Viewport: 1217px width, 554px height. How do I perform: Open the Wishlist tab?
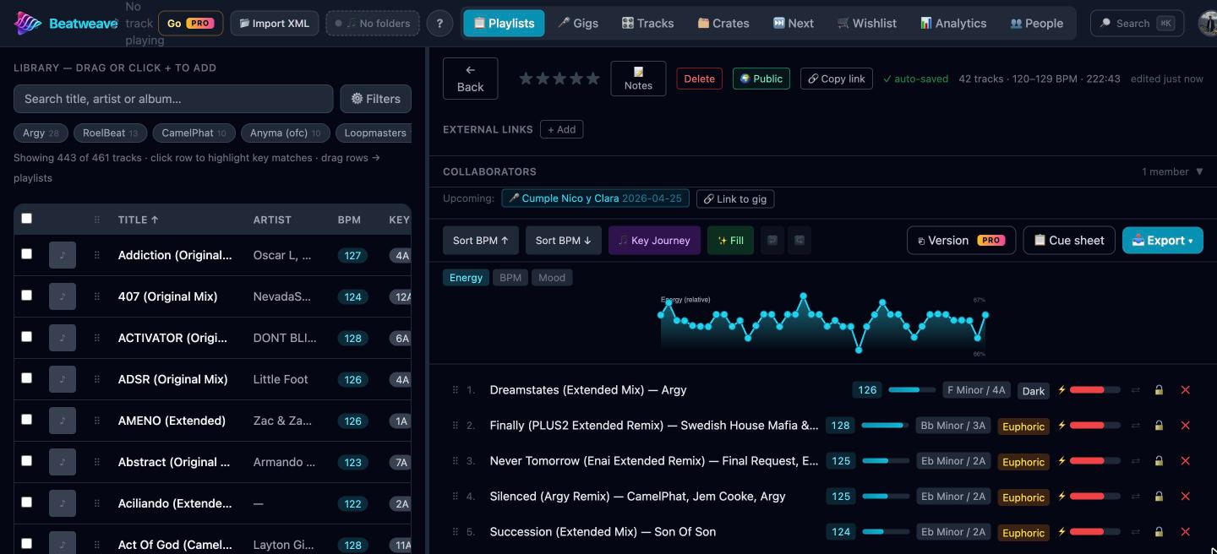point(867,24)
